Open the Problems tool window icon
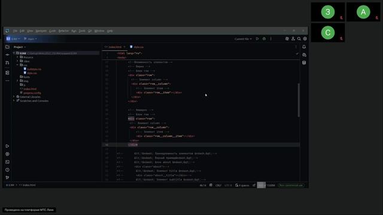 point(7,170)
